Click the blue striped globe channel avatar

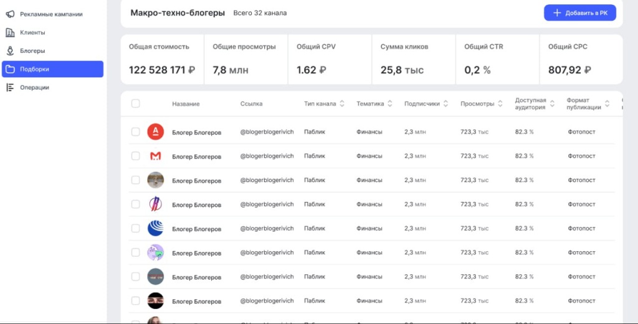[155, 229]
